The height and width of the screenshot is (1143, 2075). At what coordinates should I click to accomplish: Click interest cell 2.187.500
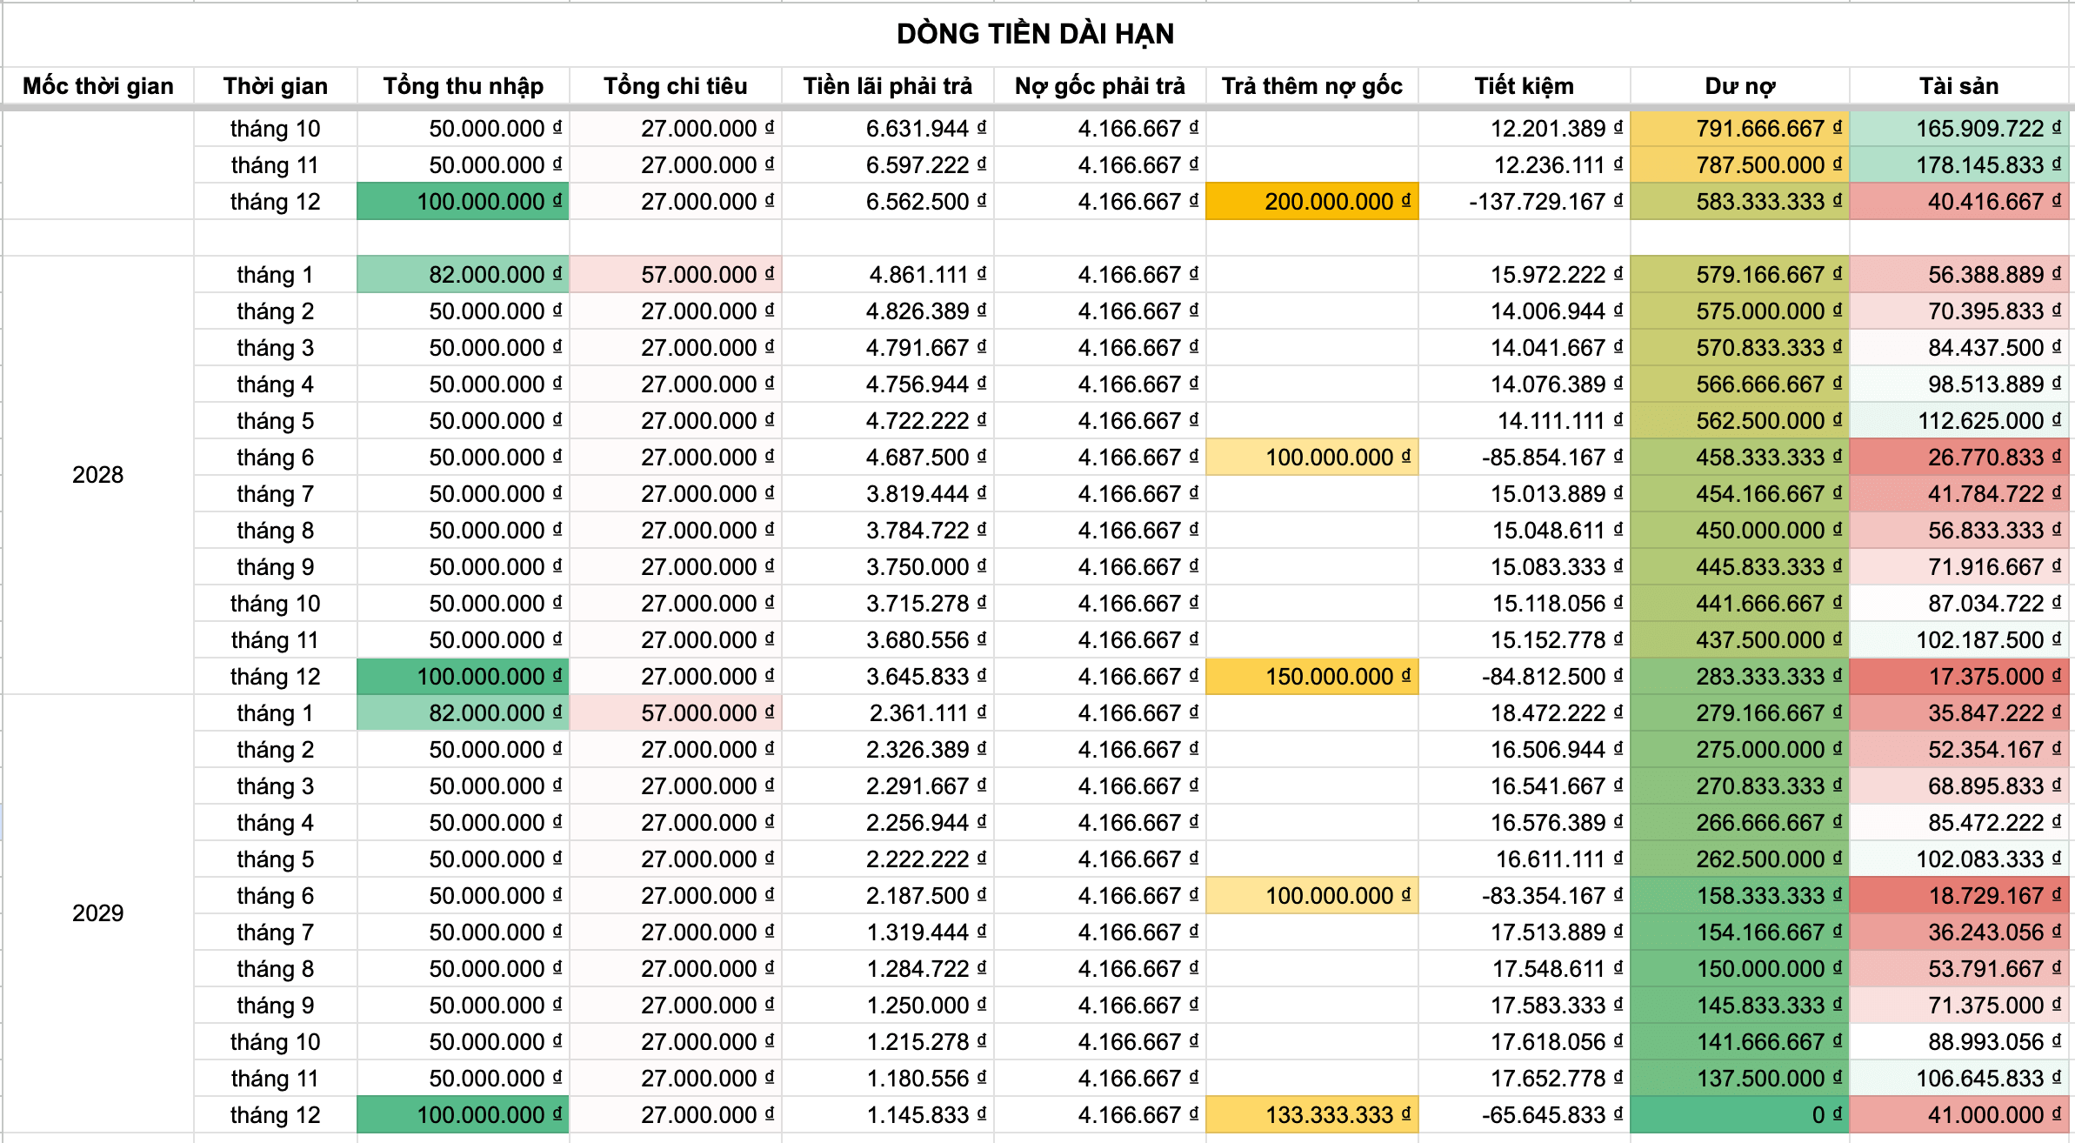[x=888, y=896]
